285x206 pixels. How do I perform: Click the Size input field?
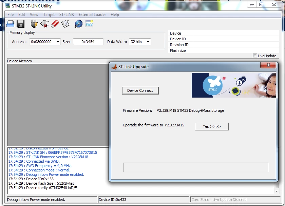(88, 42)
